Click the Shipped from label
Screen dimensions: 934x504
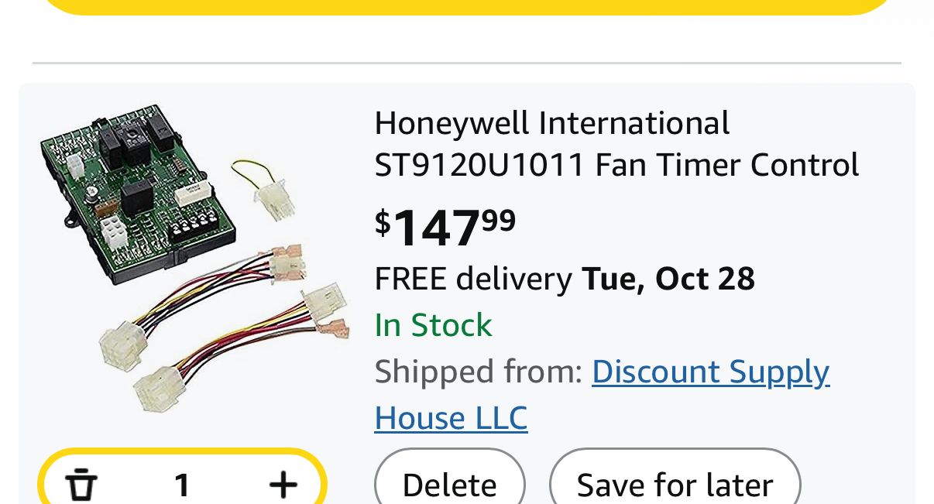tap(478, 372)
